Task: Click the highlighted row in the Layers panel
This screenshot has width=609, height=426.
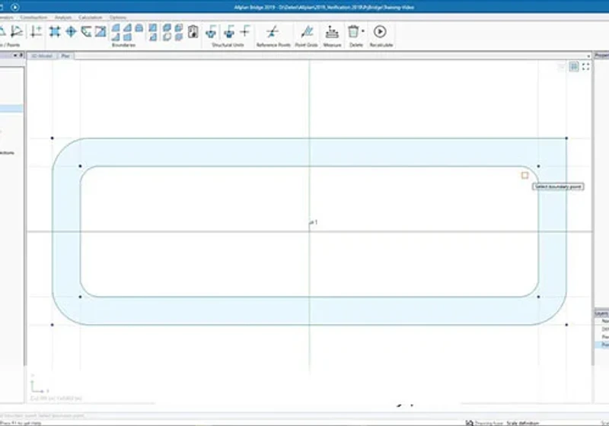Action: pyautogui.click(x=601, y=345)
